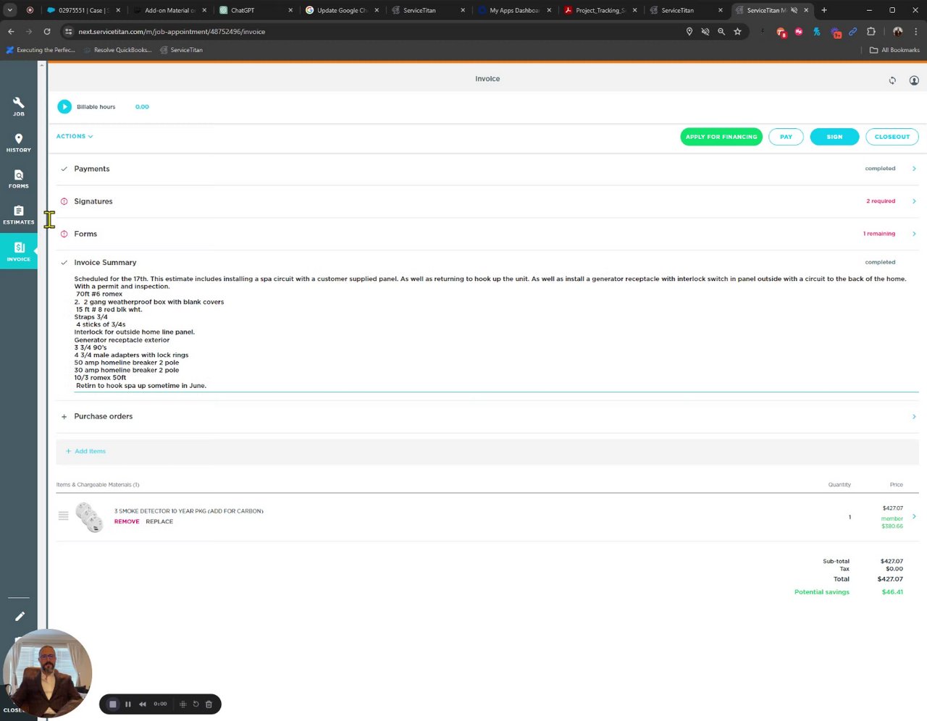Go to the Forms sidebar section
The width and height of the screenshot is (927, 721).
tap(19, 179)
